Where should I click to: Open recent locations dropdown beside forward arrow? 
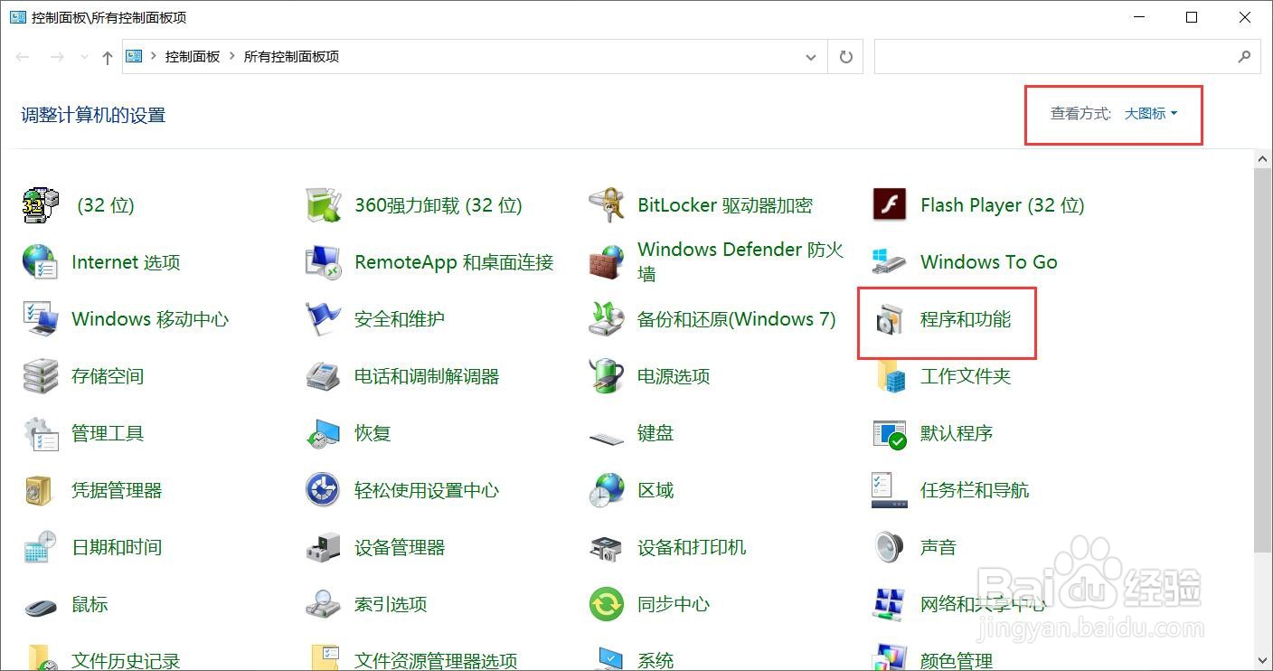tap(84, 57)
